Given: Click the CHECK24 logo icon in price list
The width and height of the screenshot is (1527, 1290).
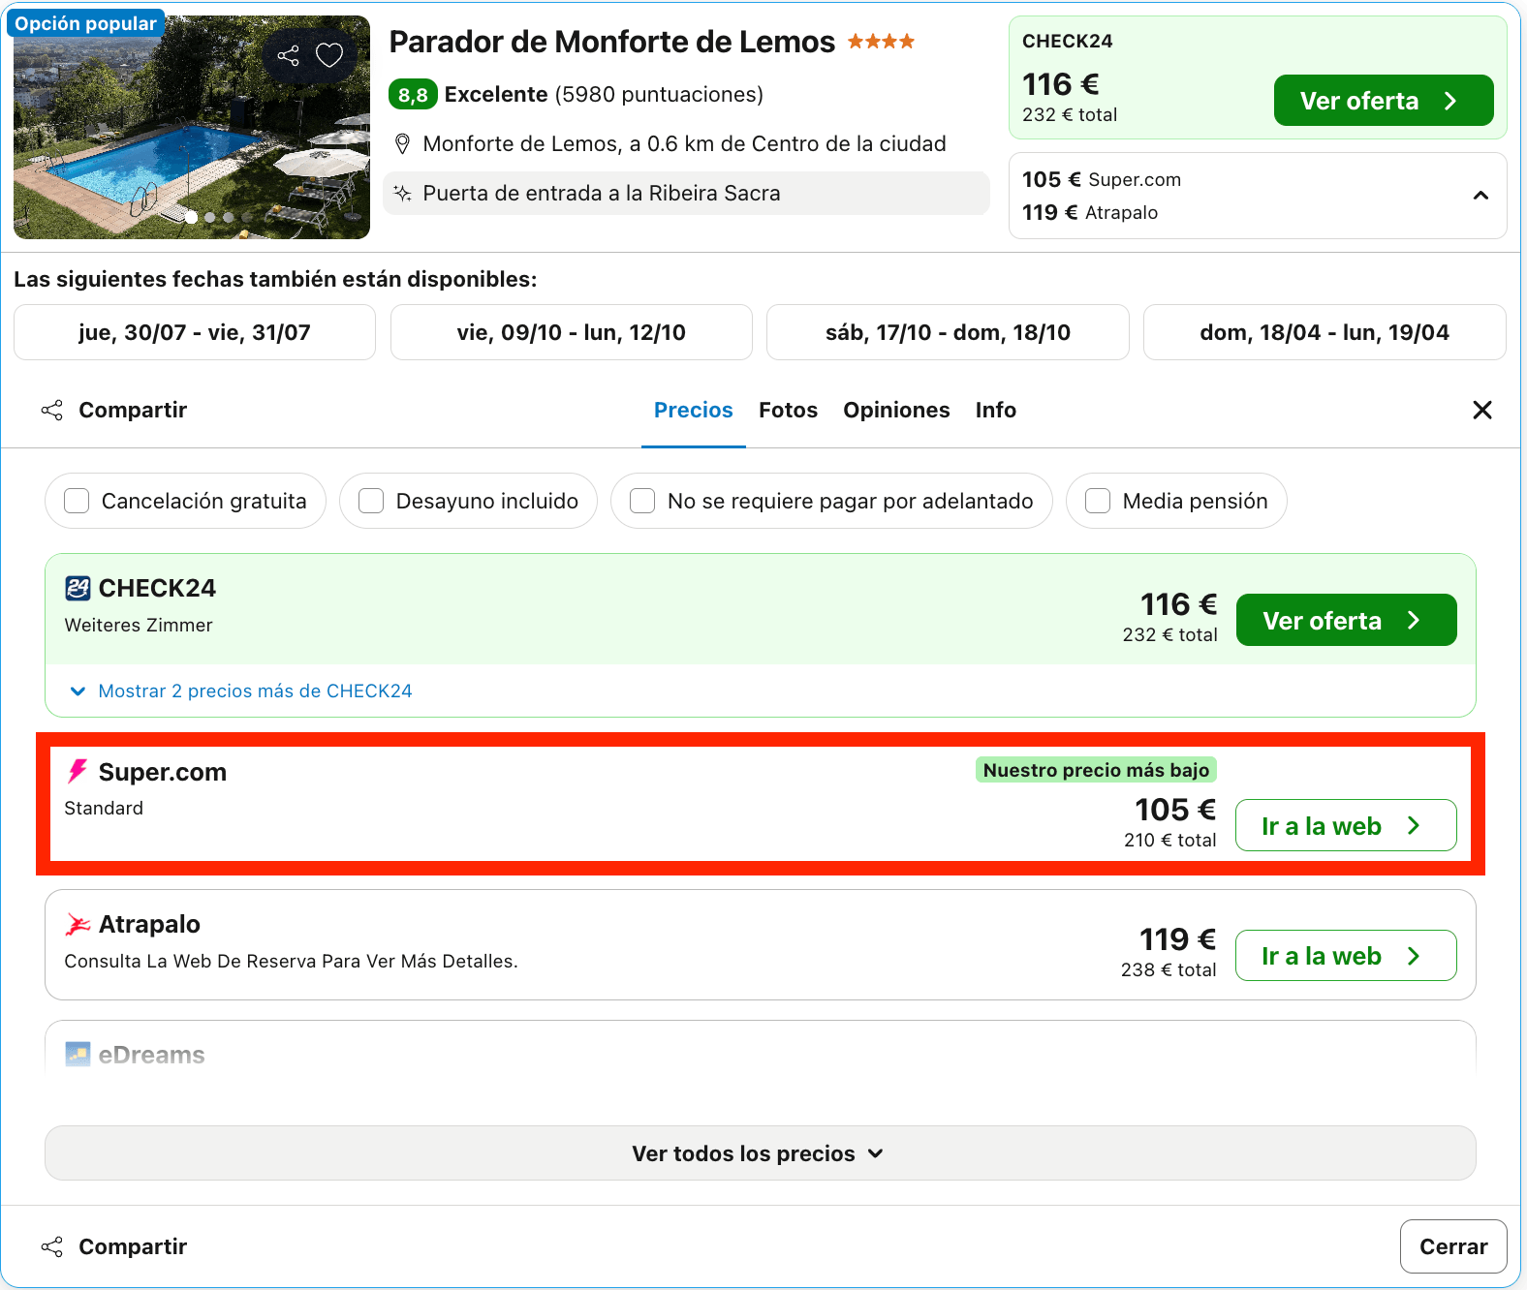Looking at the screenshot, I should (x=78, y=588).
